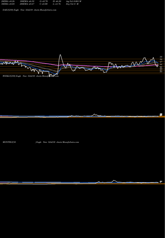Click the 50EMA value readout
The height and width of the screenshot is (238, 165).
pos(8,4)
